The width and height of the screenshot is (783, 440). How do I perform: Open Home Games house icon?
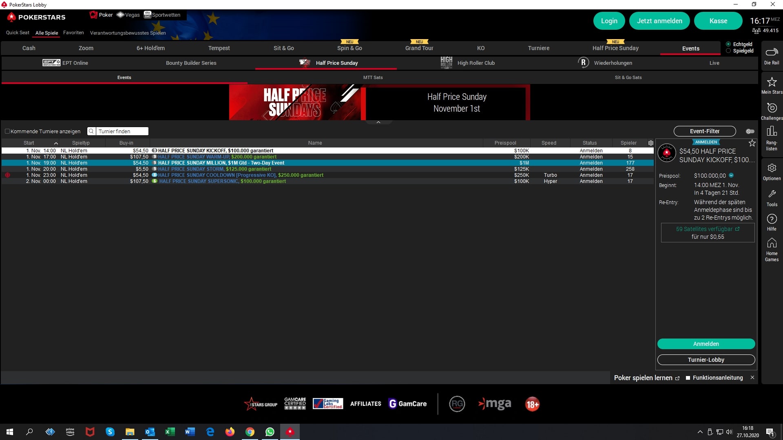[x=772, y=243]
